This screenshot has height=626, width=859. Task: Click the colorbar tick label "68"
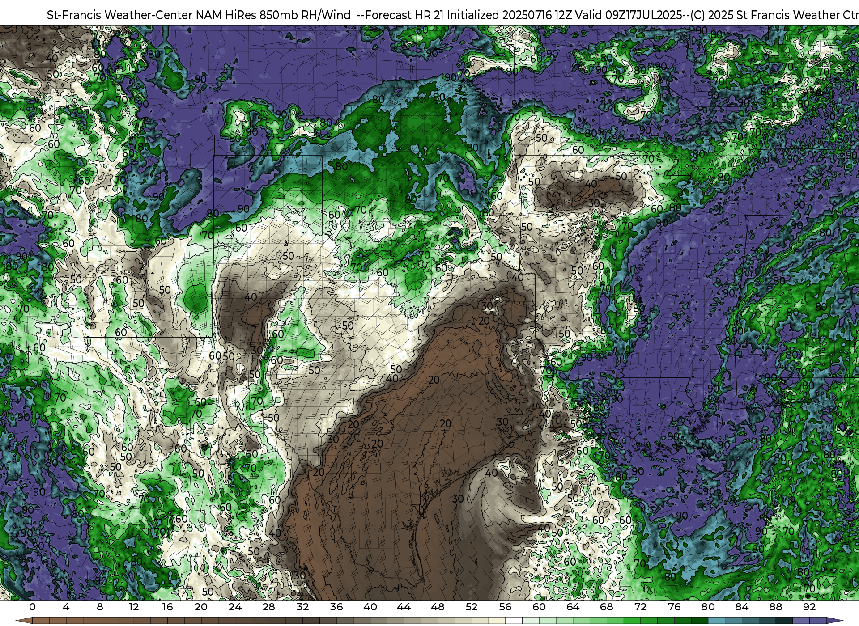607,607
